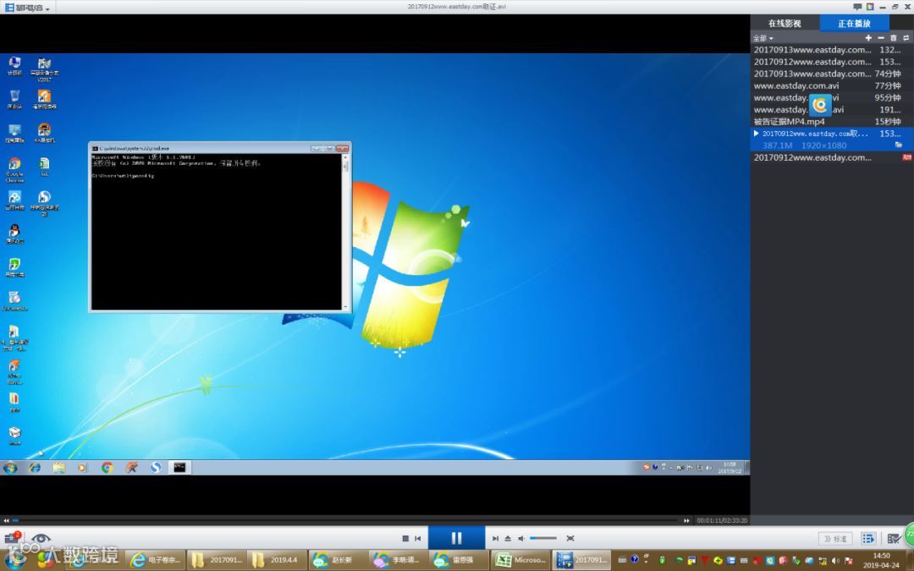The image size is (914, 571).
Task: Open the player main menu logo dropdown
Action: pyautogui.click(x=27, y=7)
